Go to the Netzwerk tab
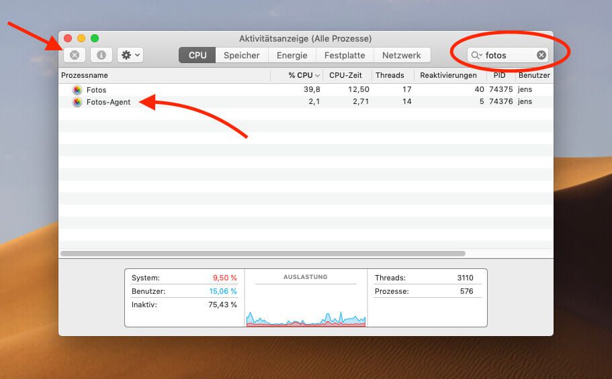This screenshot has width=612, height=379. pyautogui.click(x=402, y=56)
